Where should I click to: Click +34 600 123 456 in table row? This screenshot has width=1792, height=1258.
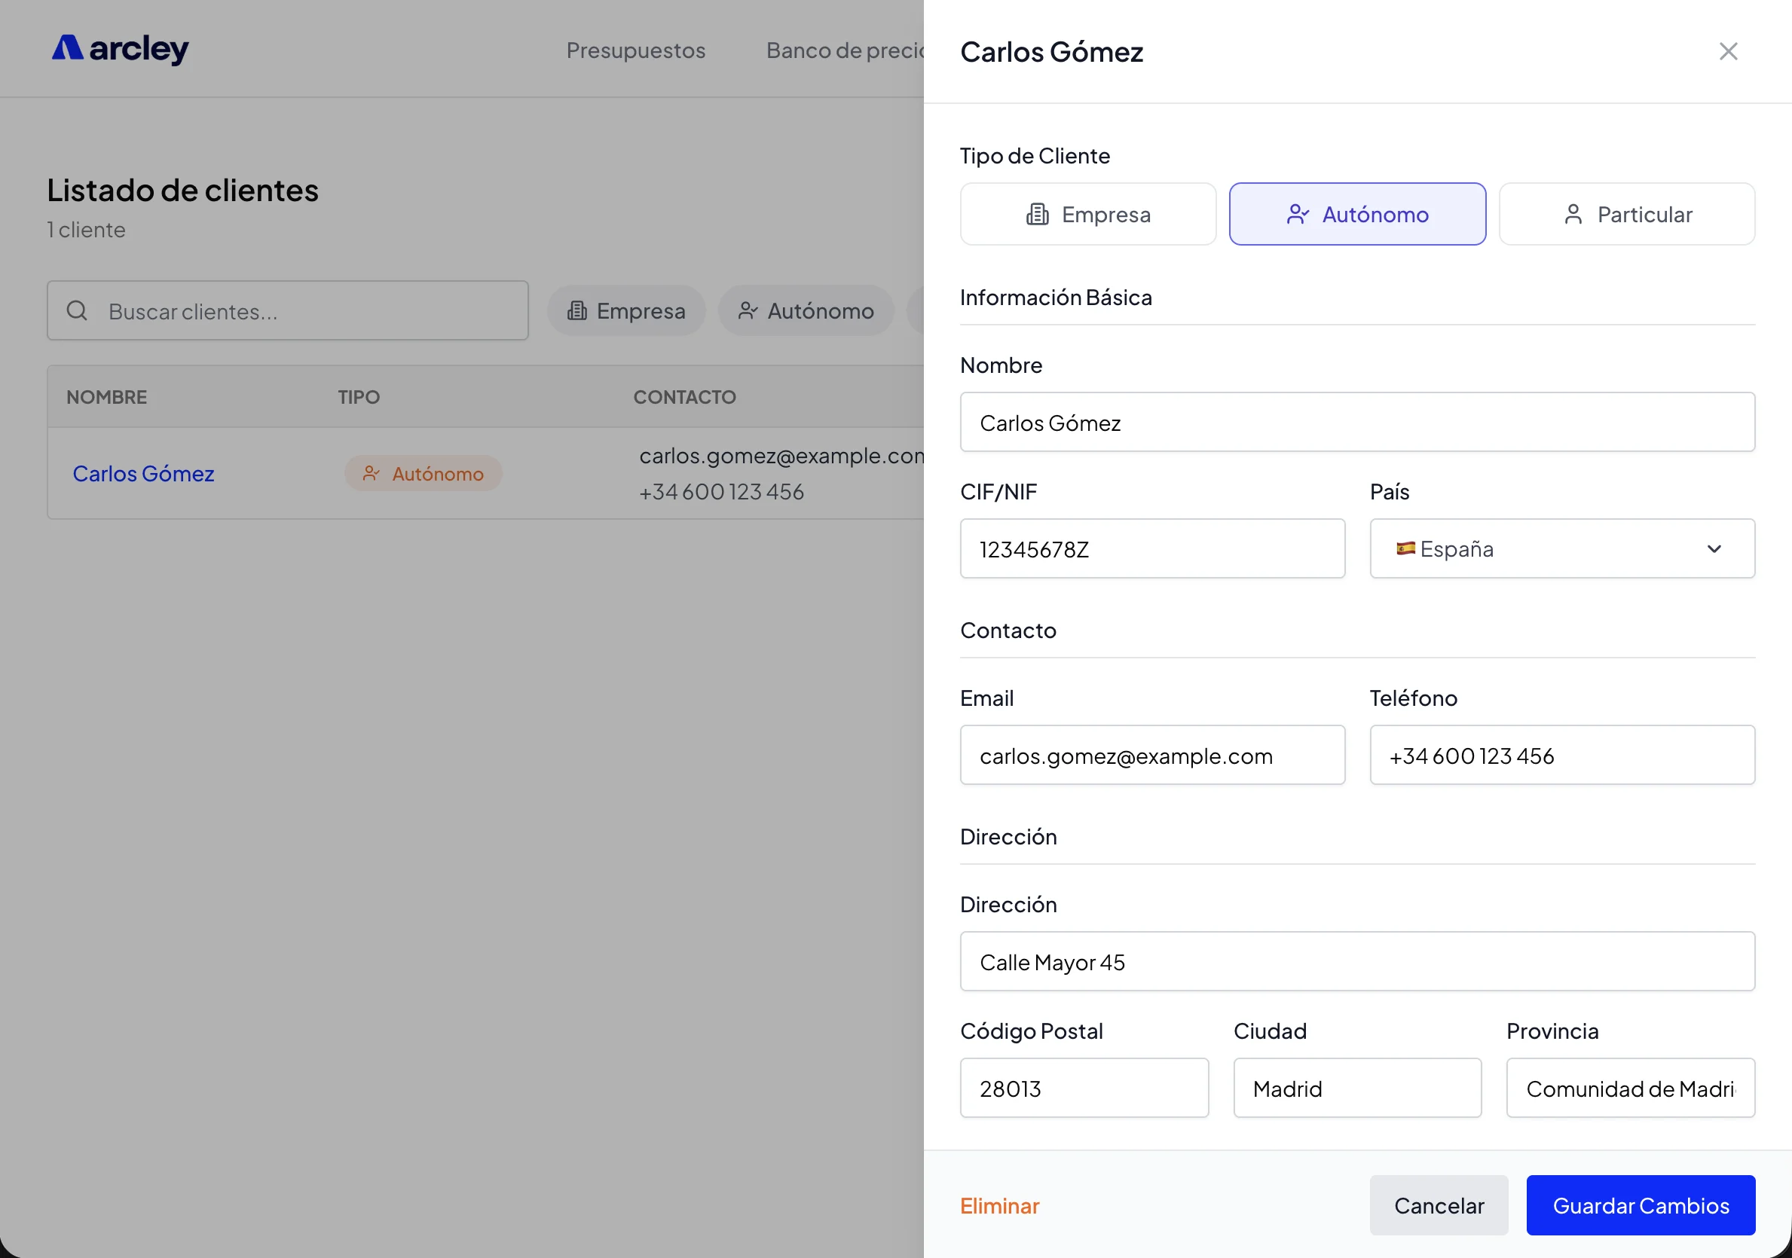pyautogui.click(x=721, y=492)
